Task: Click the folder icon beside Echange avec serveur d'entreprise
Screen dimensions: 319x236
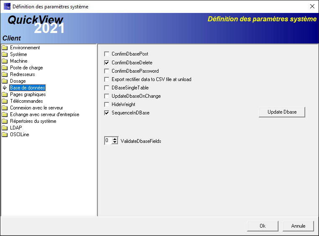Action: 5,114
